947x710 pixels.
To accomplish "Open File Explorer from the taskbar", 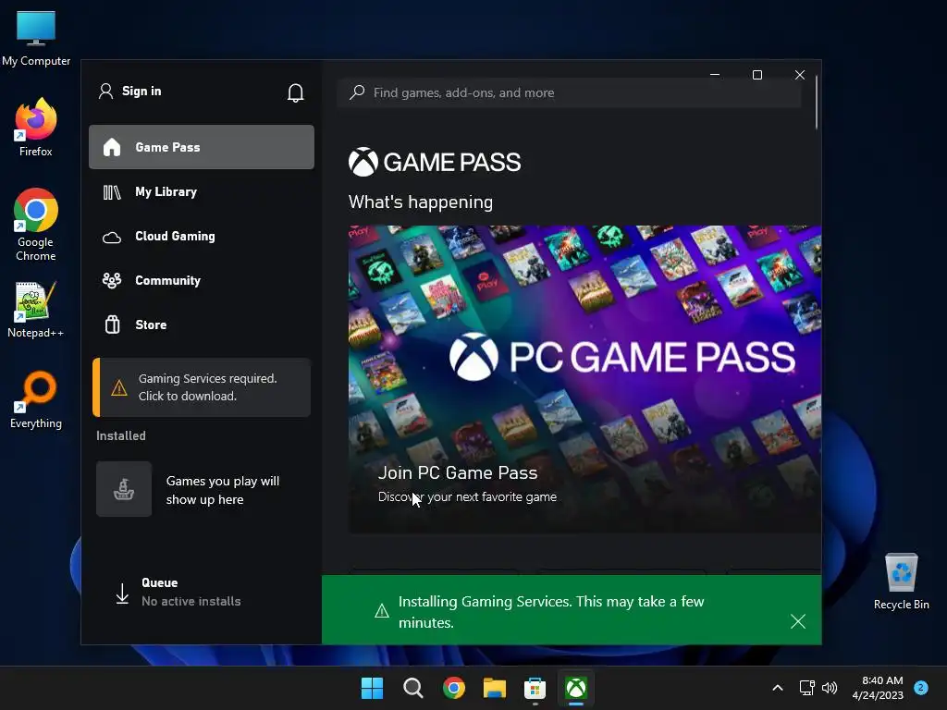I will (495, 688).
